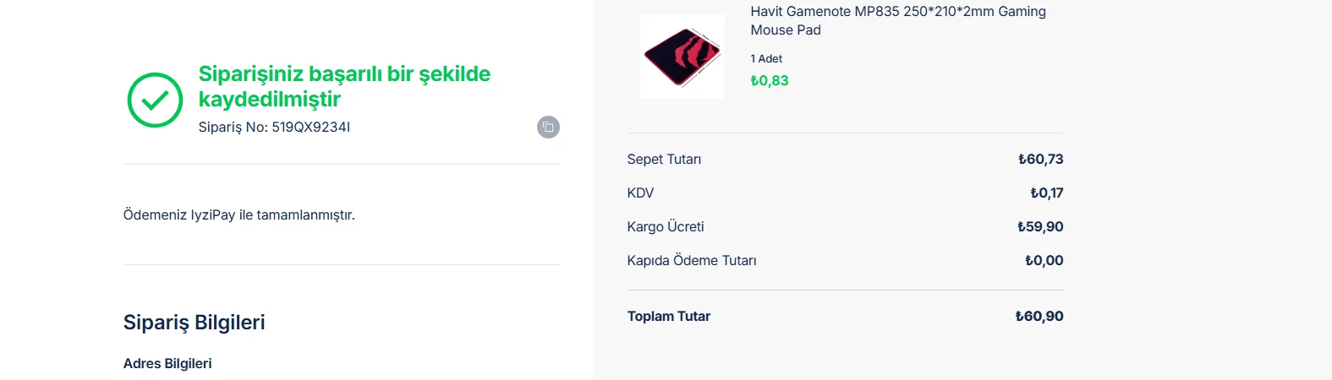1332x380 pixels.
Task: Click the 'Sipariş Bilgileri' section heading
Action: point(195,323)
